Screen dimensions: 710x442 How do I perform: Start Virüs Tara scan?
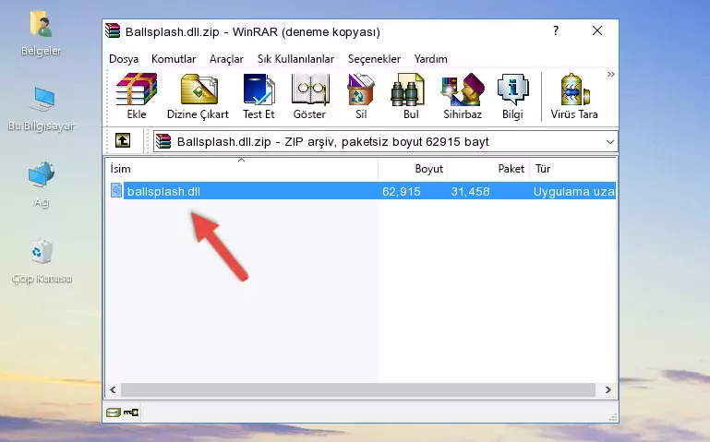click(574, 96)
